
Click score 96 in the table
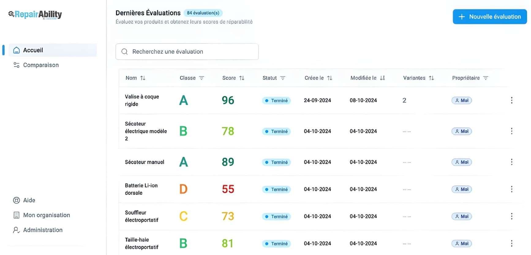(228, 100)
